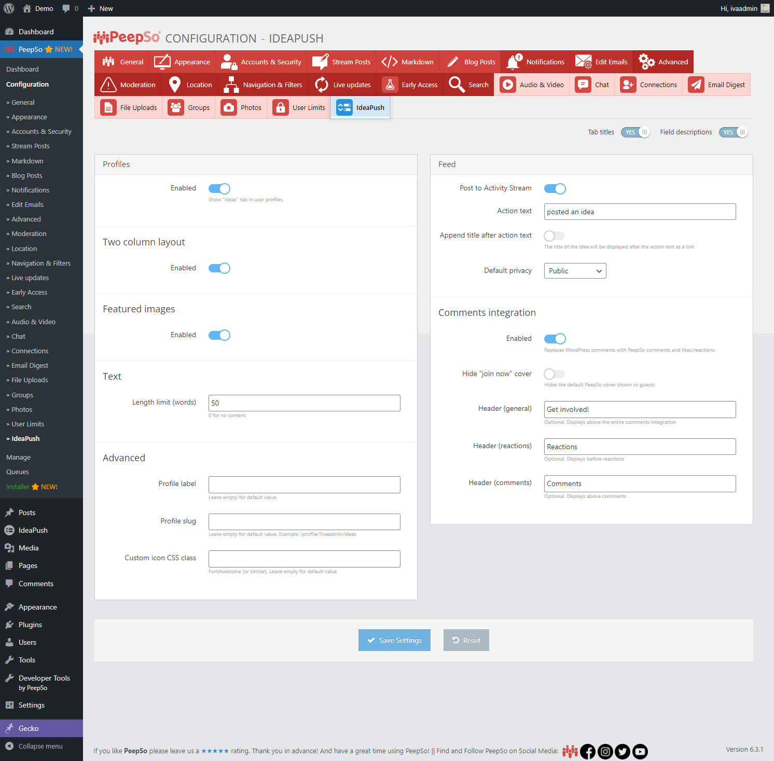Screen dimensions: 774x761
Task: Click the Markdown code brackets icon
Action: pos(390,62)
